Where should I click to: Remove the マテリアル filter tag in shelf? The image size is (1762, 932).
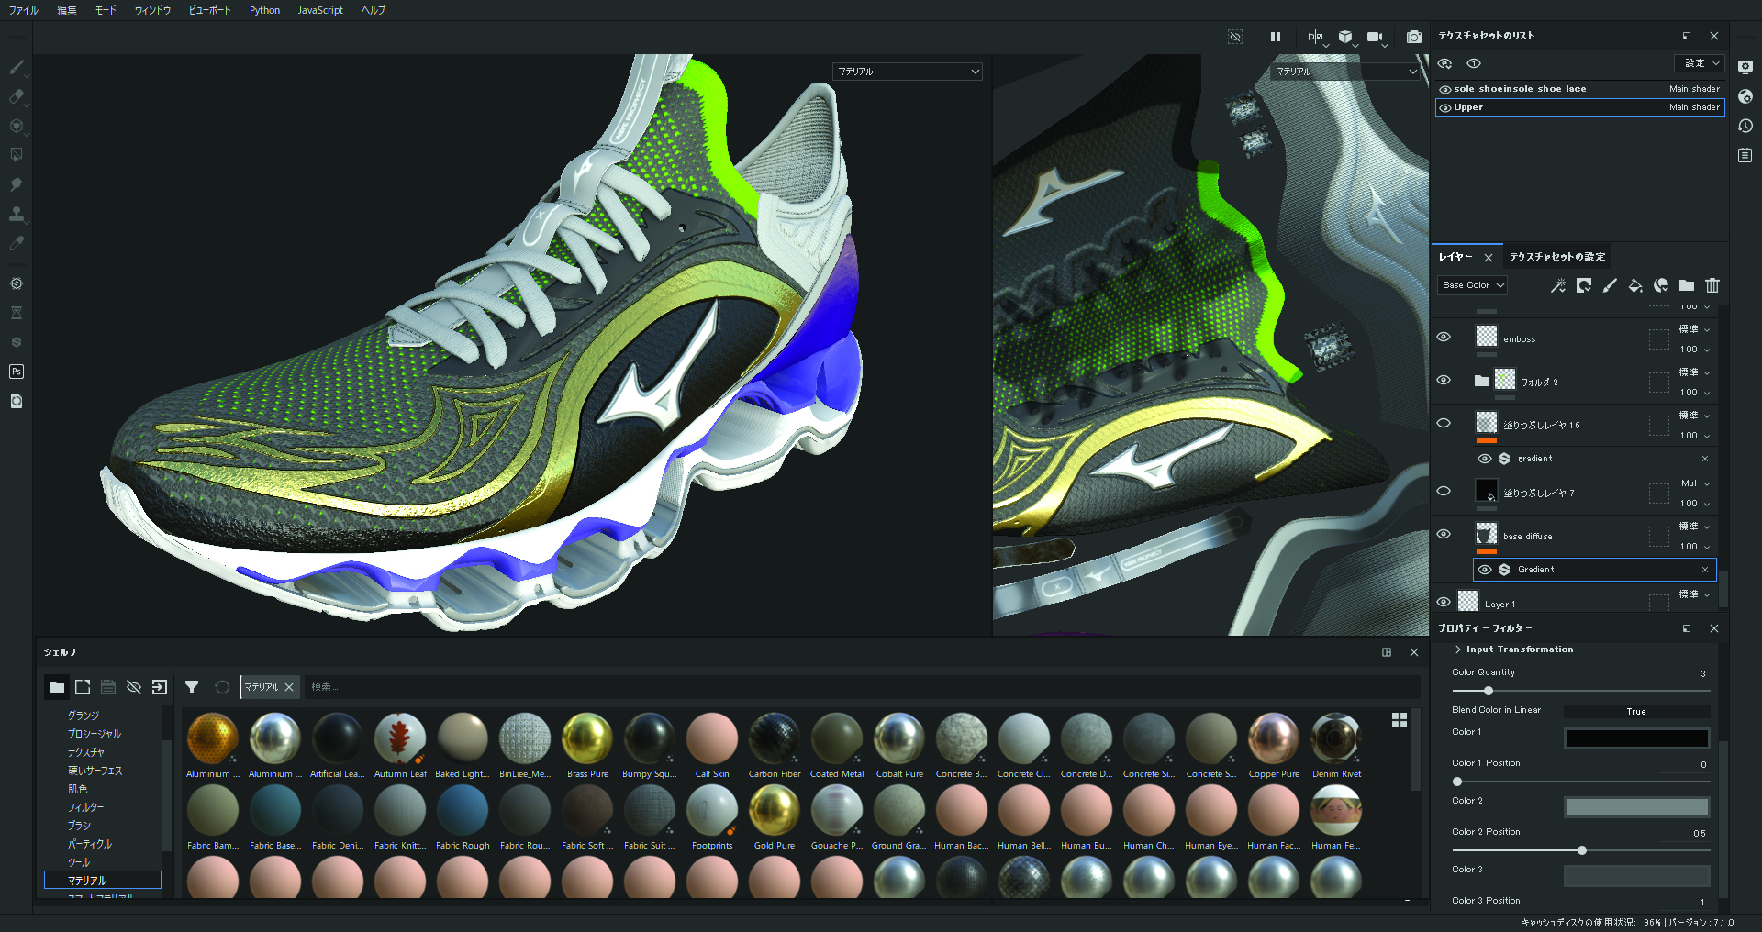[289, 687]
